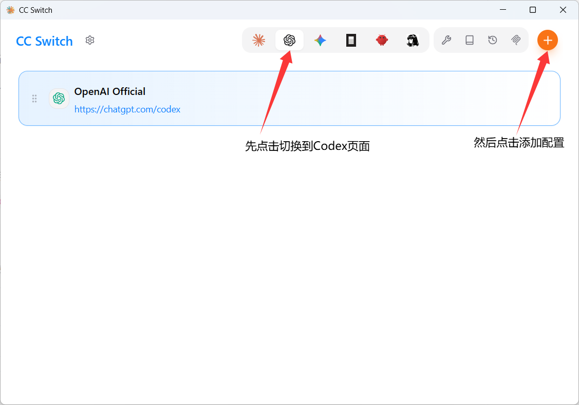This screenshot has height=405, width=579.
Task: Click the orange plus button to add configuration
Action: click(x=547, y=40)
